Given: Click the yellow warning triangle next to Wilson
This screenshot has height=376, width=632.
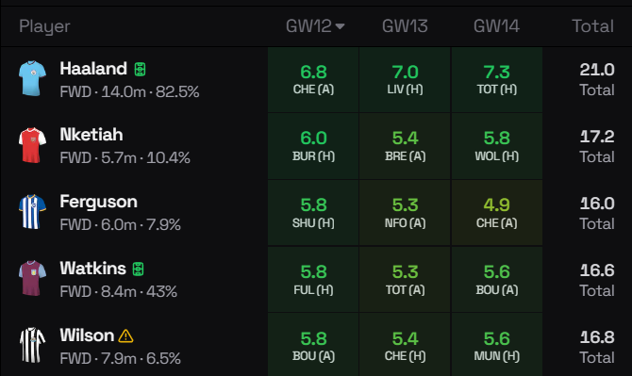Looking at the screenshot, I should (125, 335).
